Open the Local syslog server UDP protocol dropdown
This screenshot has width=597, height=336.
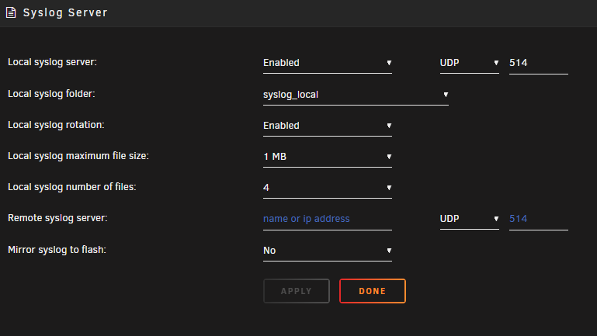point(470,63)
